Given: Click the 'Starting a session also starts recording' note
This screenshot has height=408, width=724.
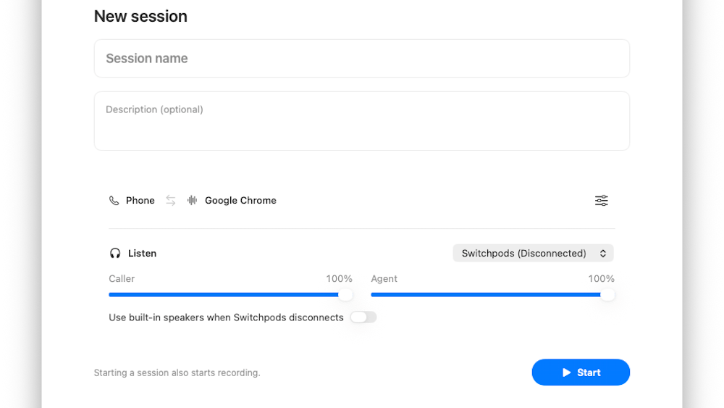Looking at the screenshot, I should tap(177, 373).
